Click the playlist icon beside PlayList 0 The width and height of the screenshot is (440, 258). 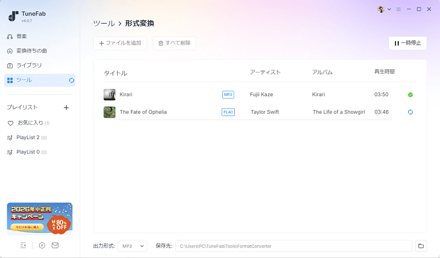(10, 152)
